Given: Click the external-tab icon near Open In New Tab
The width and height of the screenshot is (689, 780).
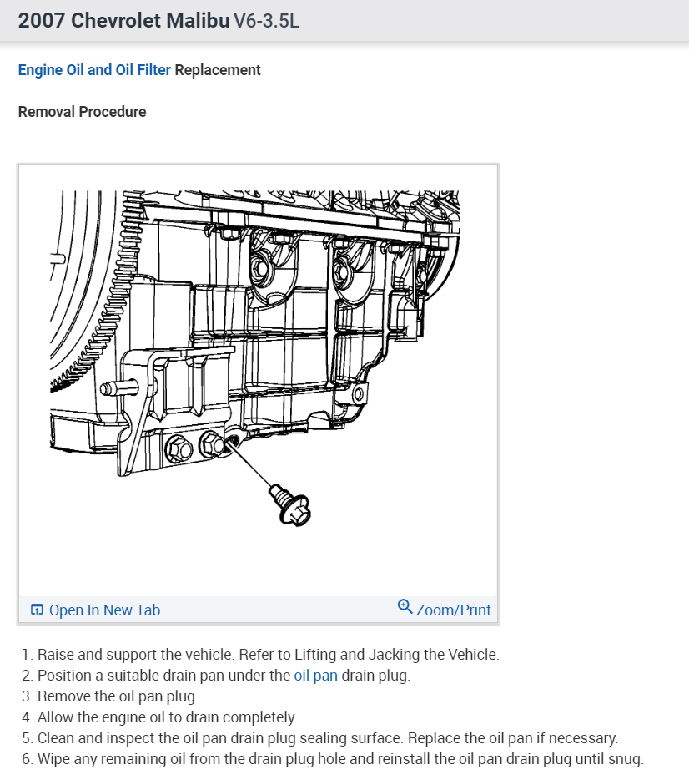Looking at the screenshot, I should (37, 610).
